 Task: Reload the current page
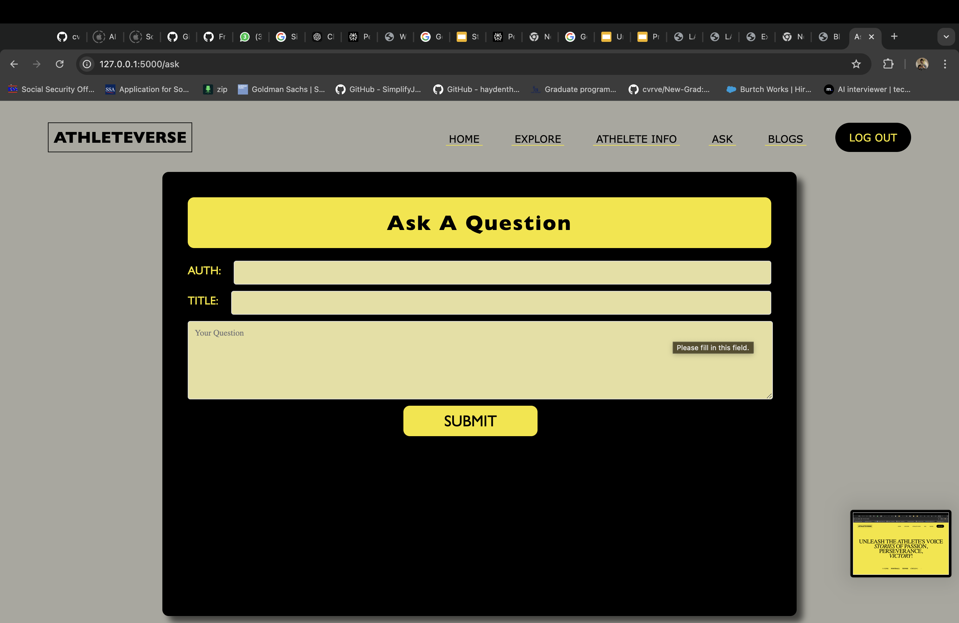point(60,64)
